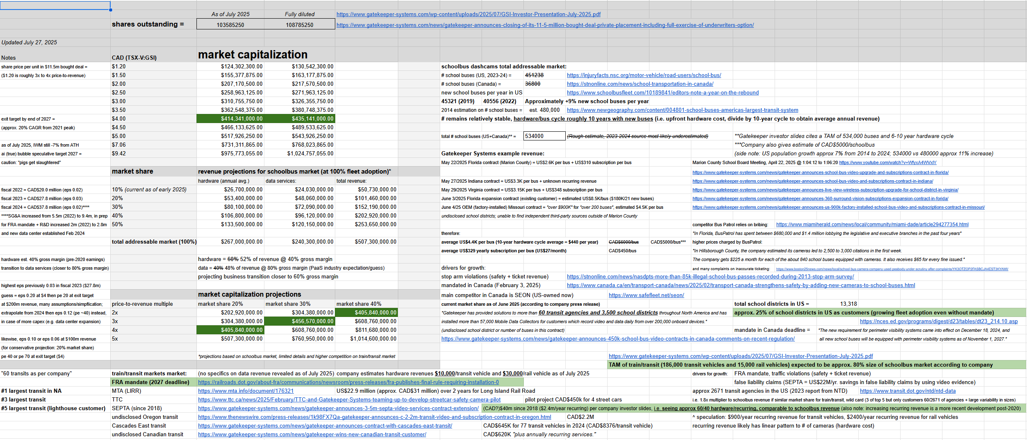Click the "SEPTA (since 2018)" cell
Viewport: 1027px width, 440px height.
[x=153, y=409]
